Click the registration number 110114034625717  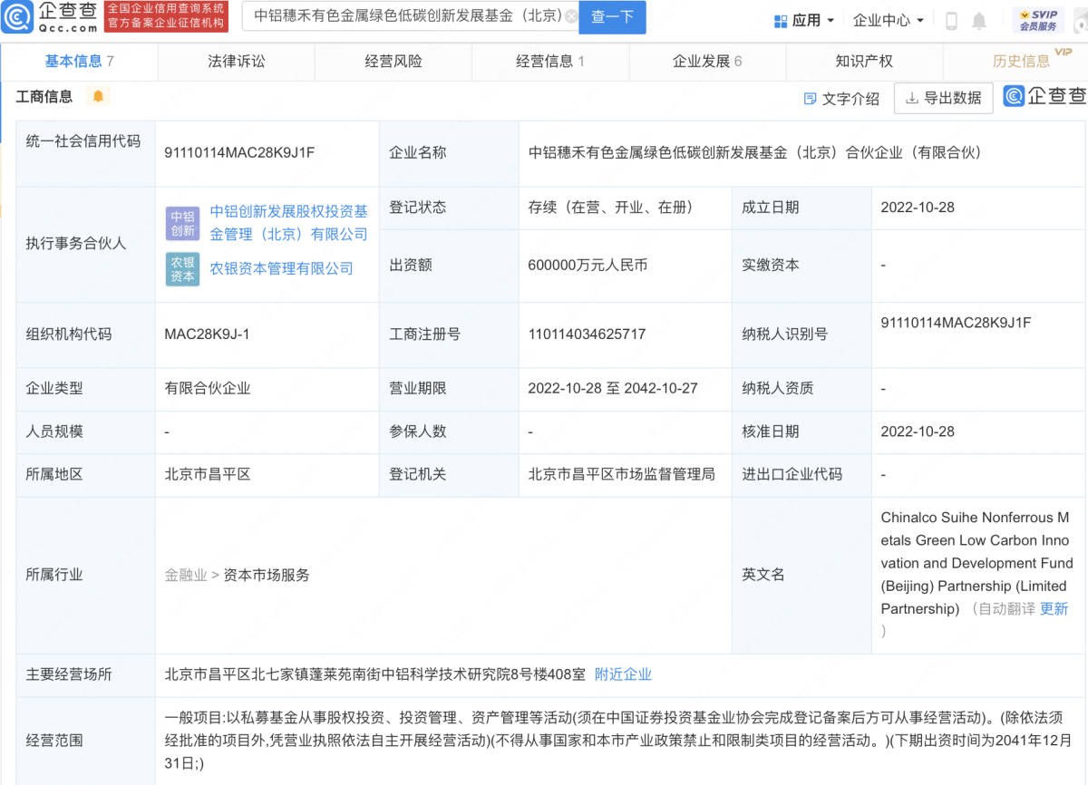587,334
